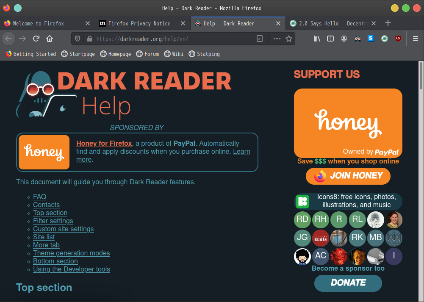Click the page vertical scrollbar thumb
The image size is (424, 302).
tap(421, 76)
